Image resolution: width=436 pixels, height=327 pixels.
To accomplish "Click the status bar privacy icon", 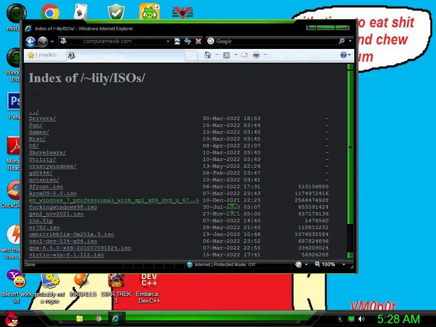I will click(x=298, y=264).
